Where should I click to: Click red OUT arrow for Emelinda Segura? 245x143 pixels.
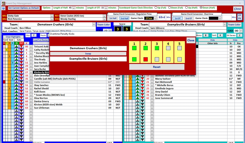tap(142, 88)
